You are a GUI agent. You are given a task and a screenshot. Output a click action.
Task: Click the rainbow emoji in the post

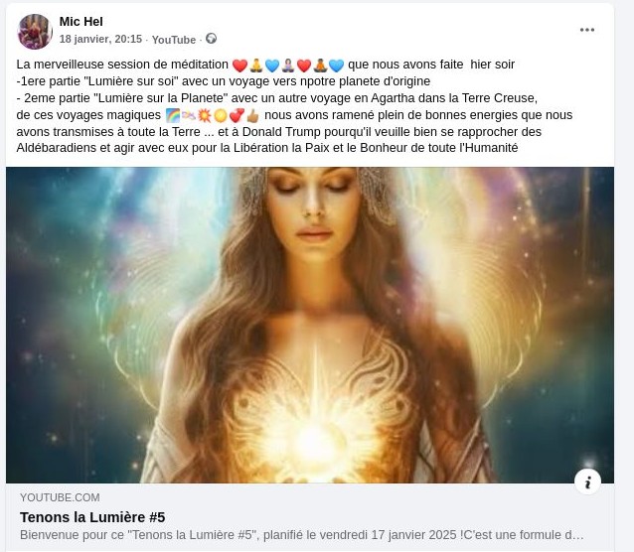(x=172, y=115)
